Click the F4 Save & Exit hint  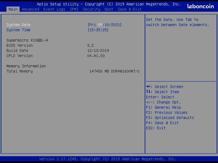coord(162,123)
